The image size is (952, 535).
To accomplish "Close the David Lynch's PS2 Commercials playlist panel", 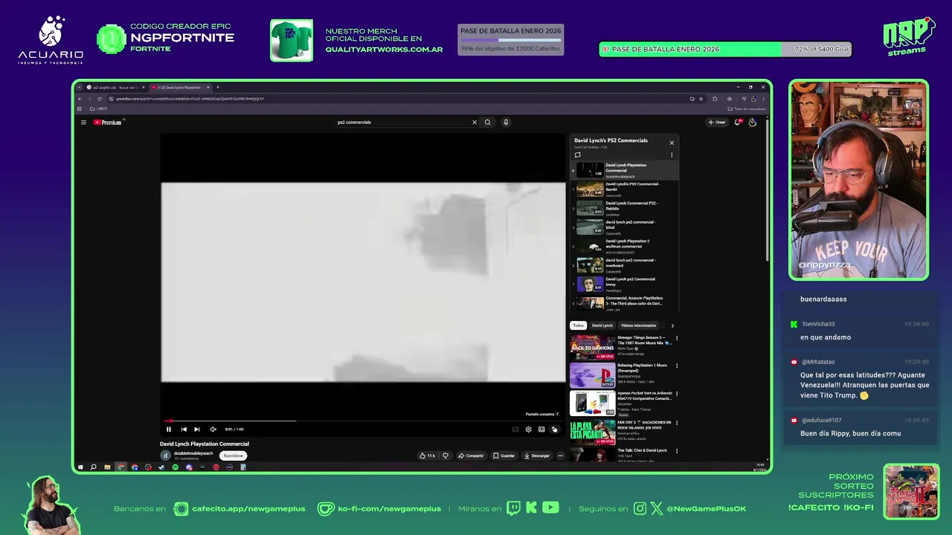I will 672,143.
